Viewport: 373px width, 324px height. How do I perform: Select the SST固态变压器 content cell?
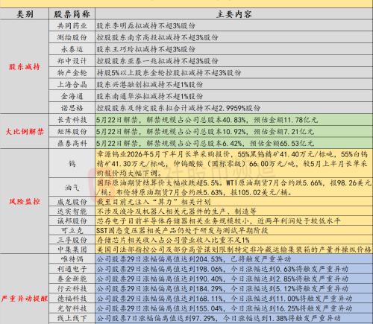(x=234, y=230)
